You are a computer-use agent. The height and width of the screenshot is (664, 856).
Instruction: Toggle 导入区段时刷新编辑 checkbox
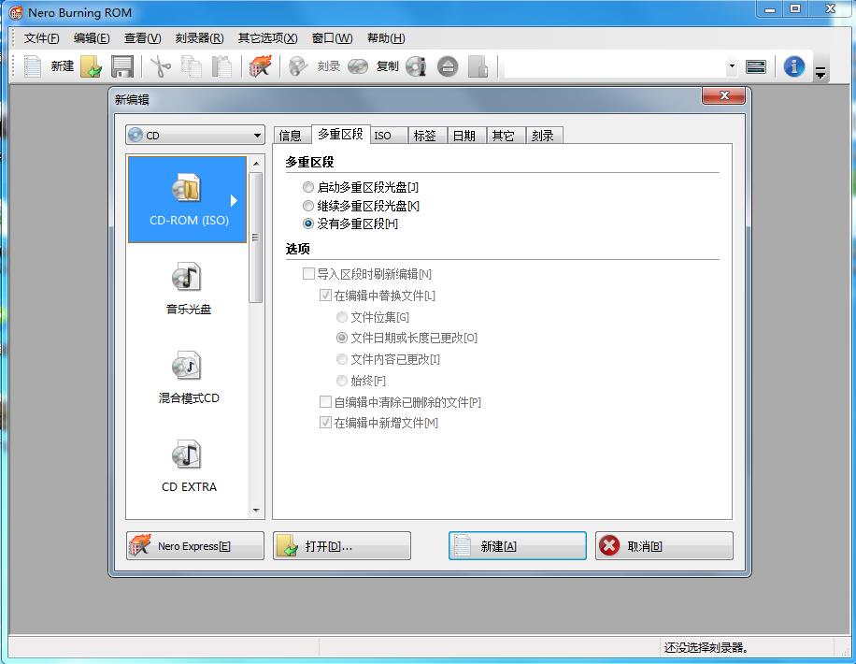(308, 274)
